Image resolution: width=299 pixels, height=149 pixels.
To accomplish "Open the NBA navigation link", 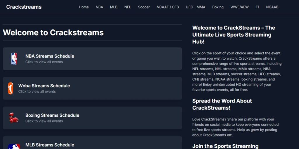I will tap(99, 7).
